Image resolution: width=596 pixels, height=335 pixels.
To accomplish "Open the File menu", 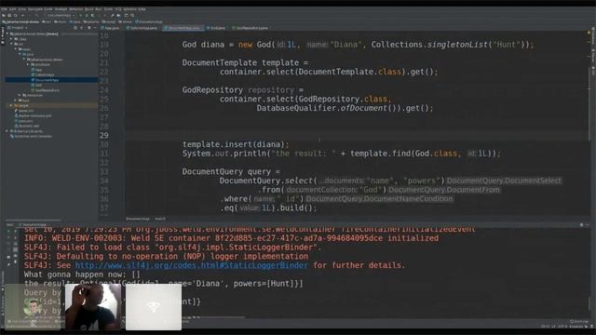I will (3, 9).
